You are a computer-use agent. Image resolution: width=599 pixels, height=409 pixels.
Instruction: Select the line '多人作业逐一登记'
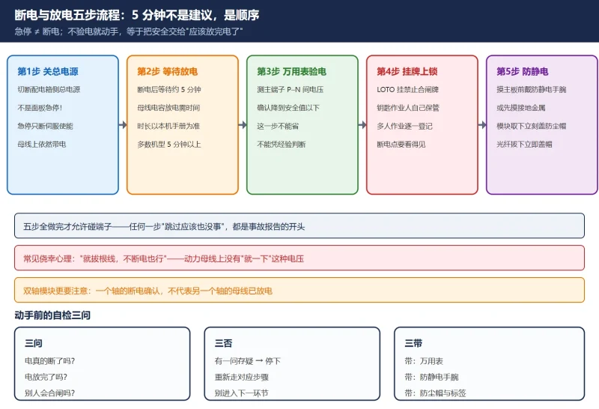[x=404, y=126]
